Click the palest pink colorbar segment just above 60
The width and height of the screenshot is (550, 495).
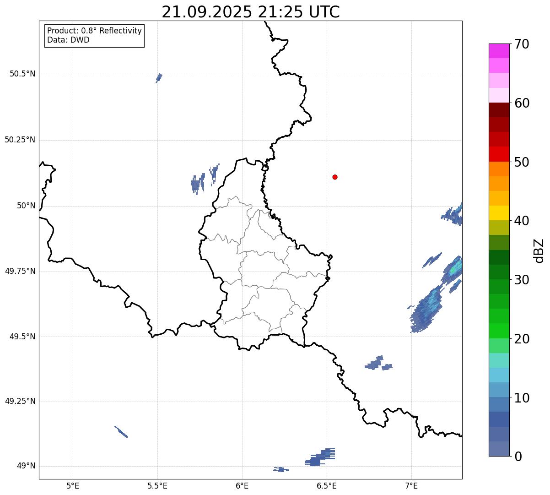pyautogui.click(x=499, y=95)
